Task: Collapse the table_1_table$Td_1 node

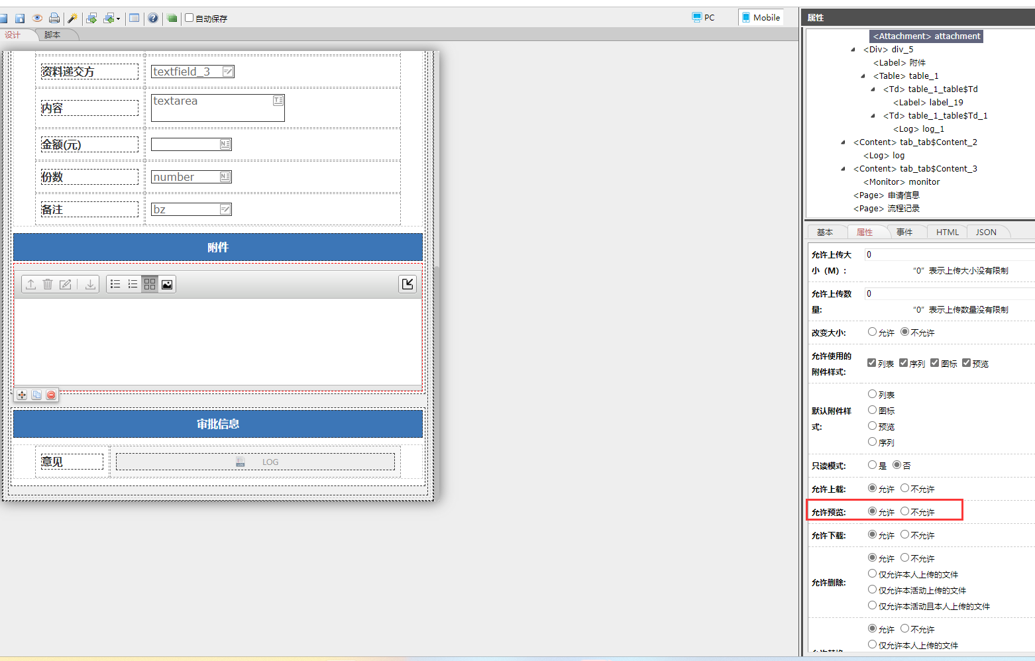Action: click(x=873, y=116)
